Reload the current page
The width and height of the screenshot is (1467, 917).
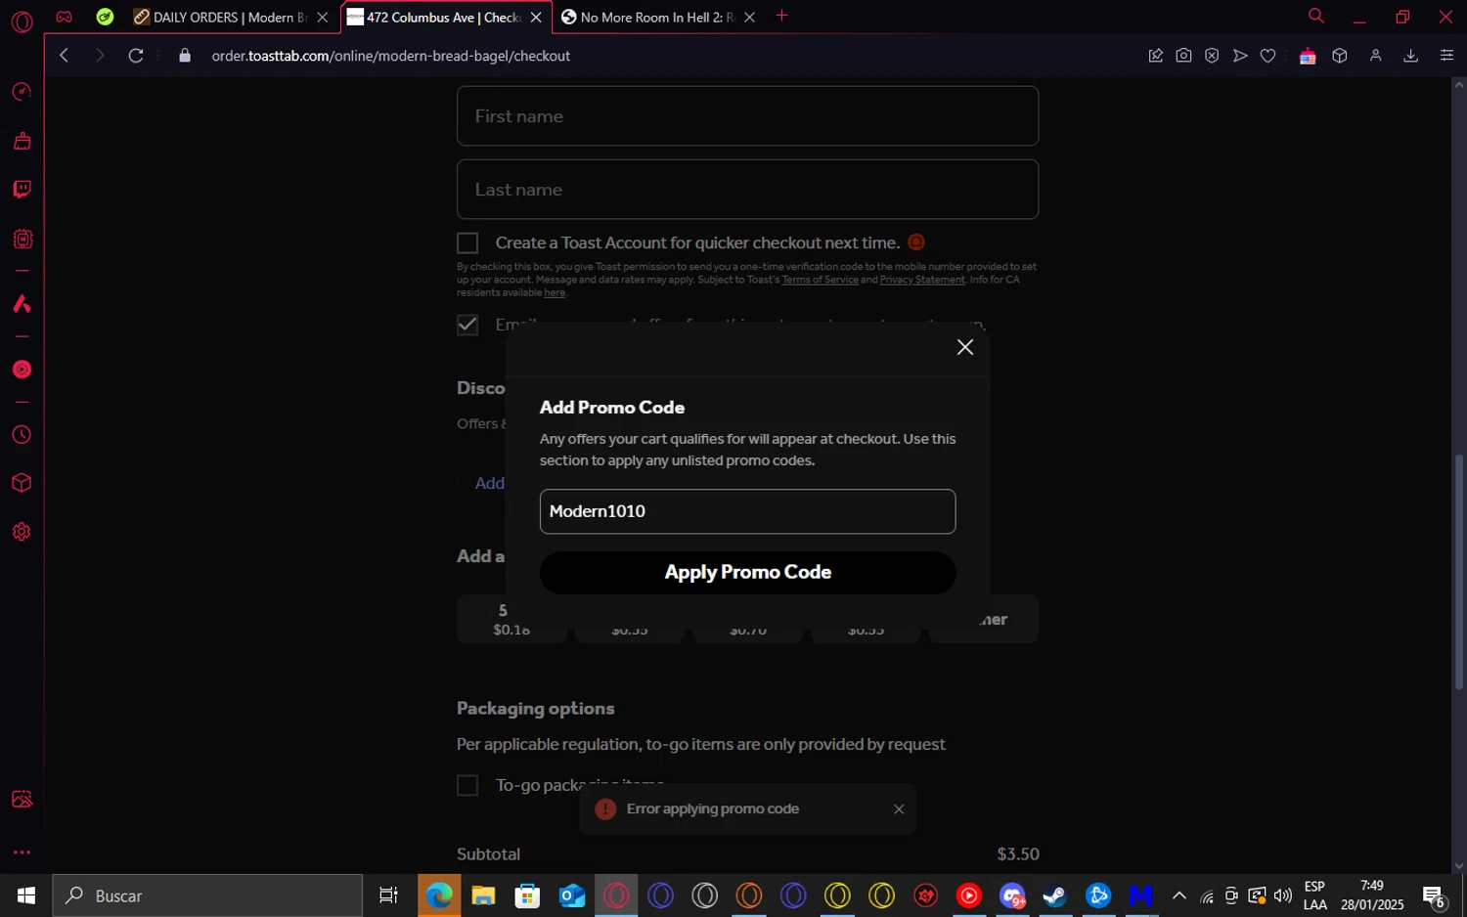pyautogui.click(x=136, y=56)
